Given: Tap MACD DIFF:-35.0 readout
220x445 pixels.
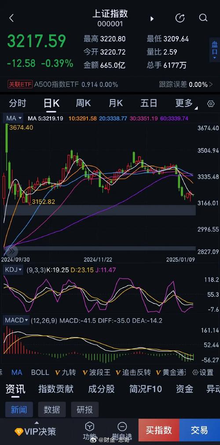Looking at the screenshot, I should 114,321.
